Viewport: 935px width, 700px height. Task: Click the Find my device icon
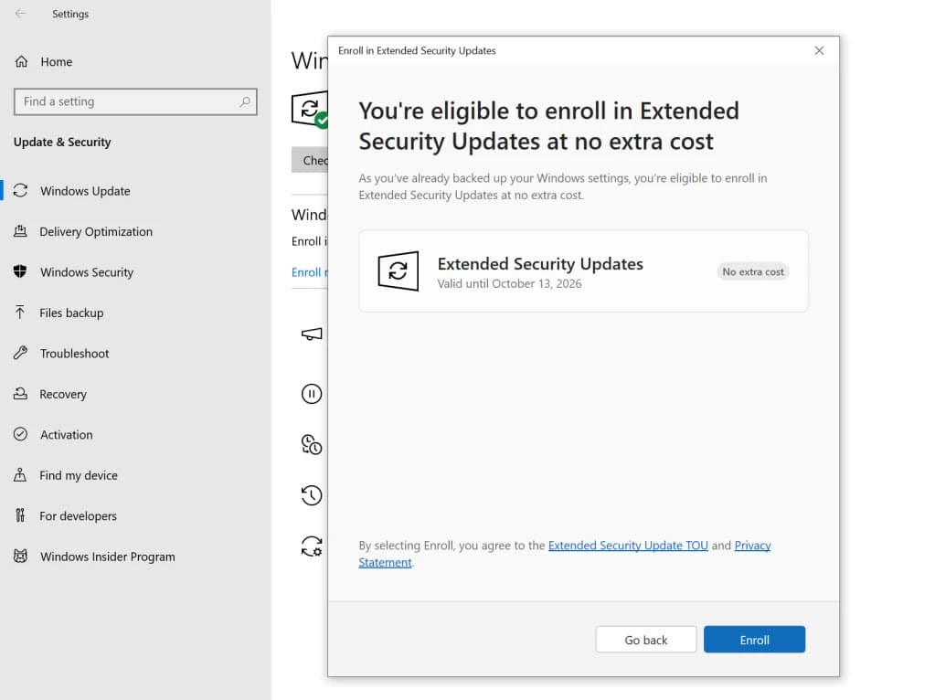pos(20,475)
